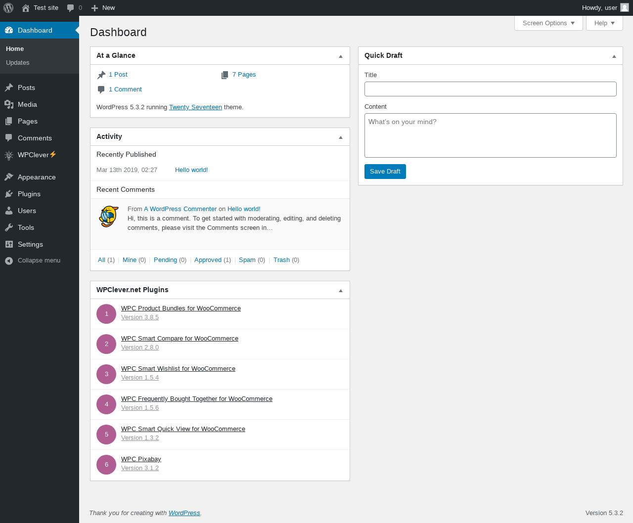Image resolution: width=633 pixels, height=523 pixels.
Task: Open the 7 Pages link
Action: tap(244, 75)
